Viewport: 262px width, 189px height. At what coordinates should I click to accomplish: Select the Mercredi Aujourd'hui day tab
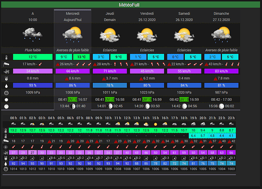click(72, 17)
